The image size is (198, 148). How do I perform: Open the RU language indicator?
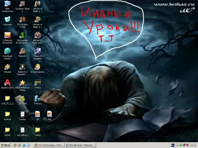[x=172, y=145]
